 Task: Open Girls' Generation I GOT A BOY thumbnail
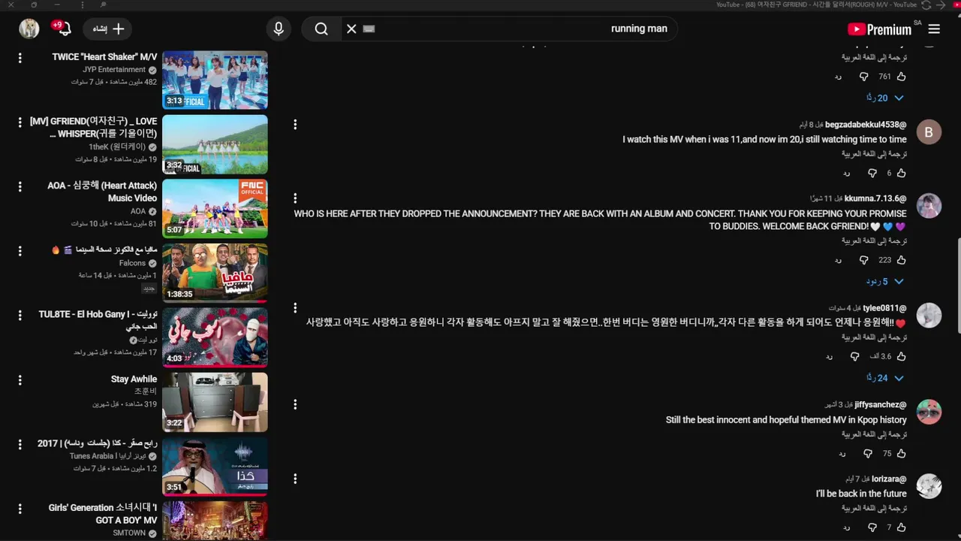point(215,521)
